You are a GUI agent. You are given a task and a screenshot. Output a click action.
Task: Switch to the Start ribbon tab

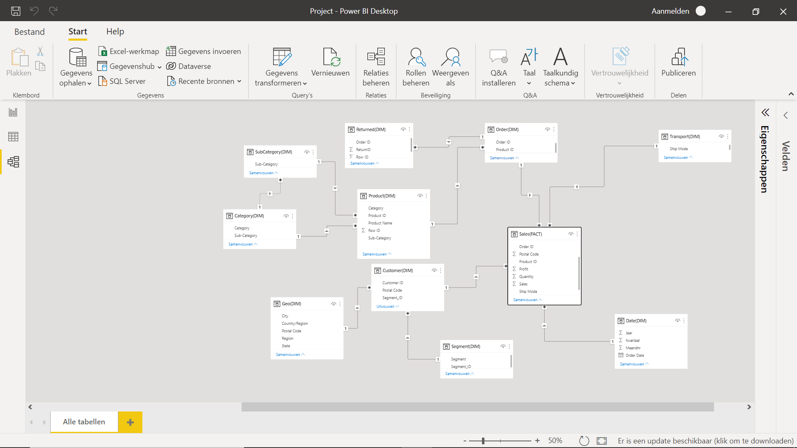[x=78, y=32]
